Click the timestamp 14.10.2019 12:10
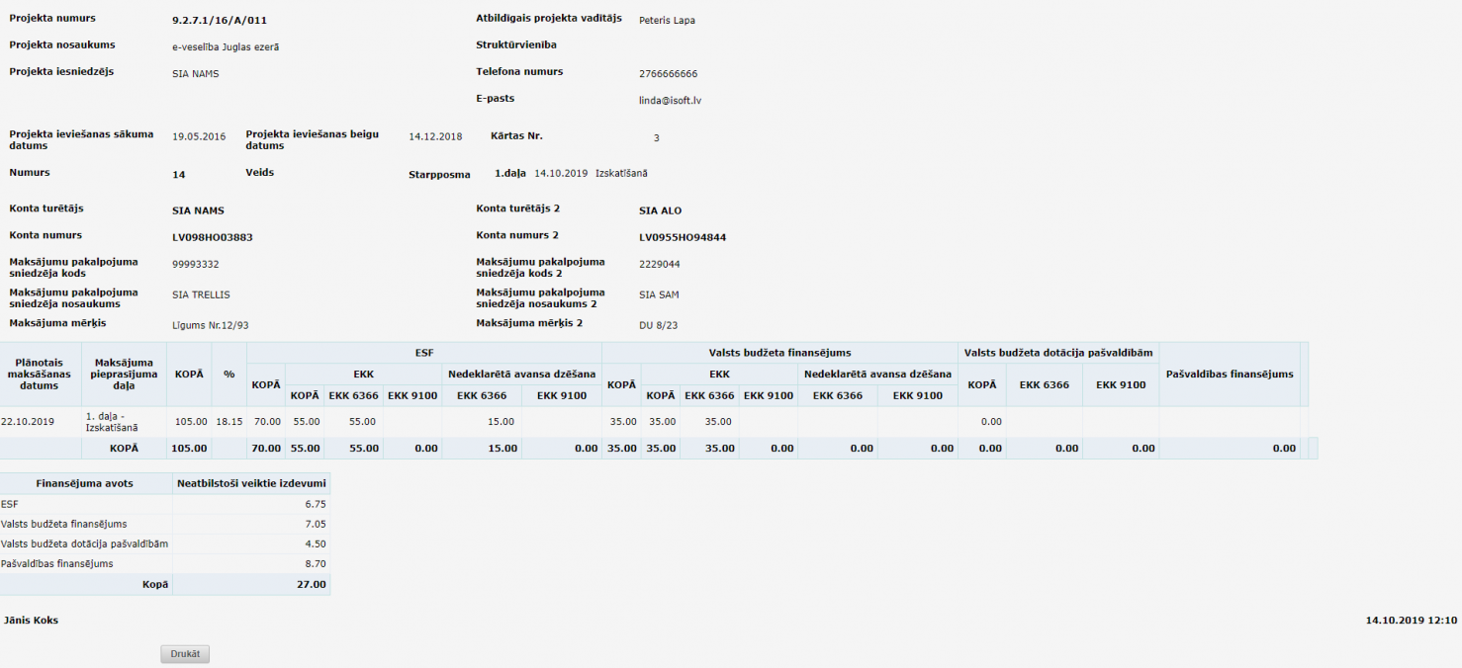 [1411, 621]
